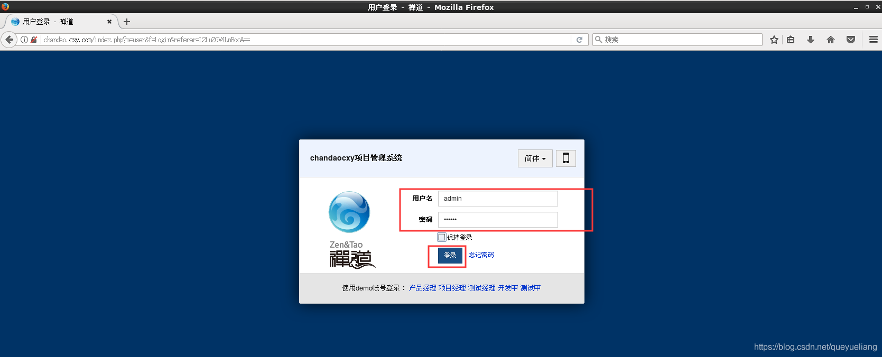Open the 忘记密码 link

coord(481,255)
